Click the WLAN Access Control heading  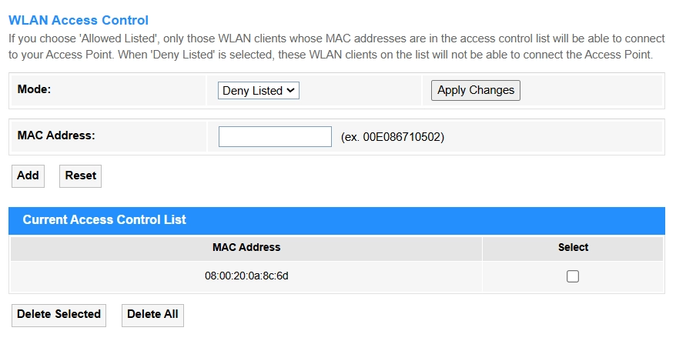(79, 20)
